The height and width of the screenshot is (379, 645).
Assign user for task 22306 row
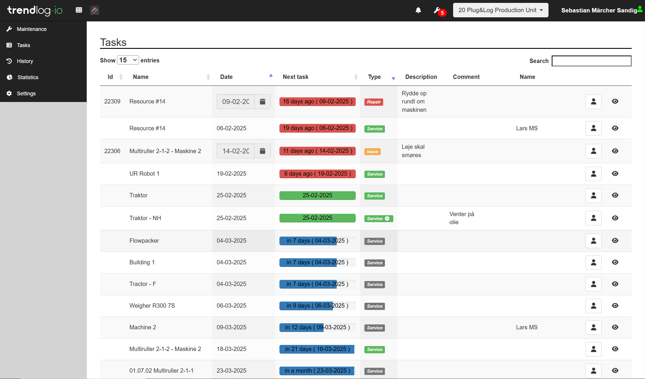coord(594,151)
